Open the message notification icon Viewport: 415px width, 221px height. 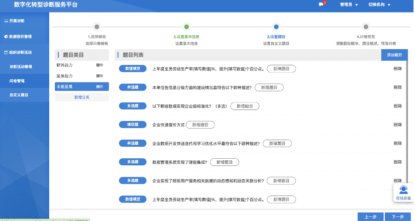pos(322,4)
